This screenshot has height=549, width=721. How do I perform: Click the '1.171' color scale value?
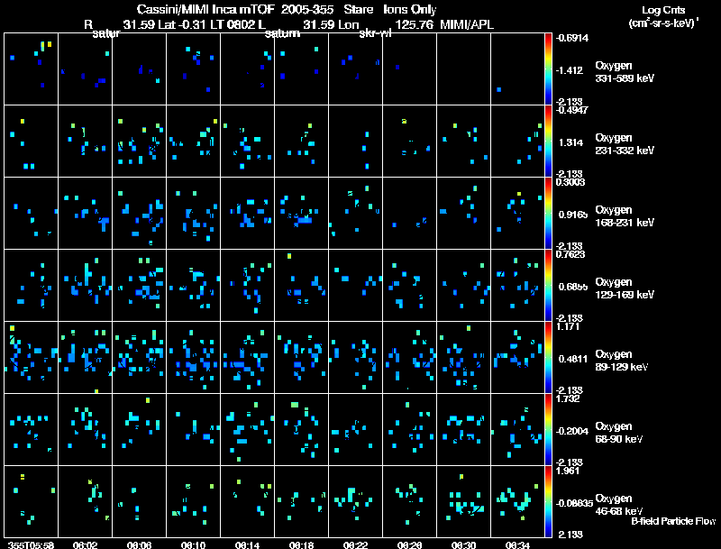tap(568, 326)
